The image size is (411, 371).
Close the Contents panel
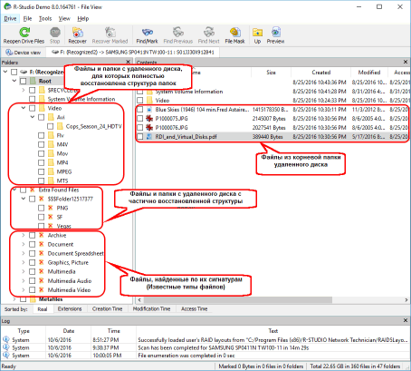[x=406, y=62]
